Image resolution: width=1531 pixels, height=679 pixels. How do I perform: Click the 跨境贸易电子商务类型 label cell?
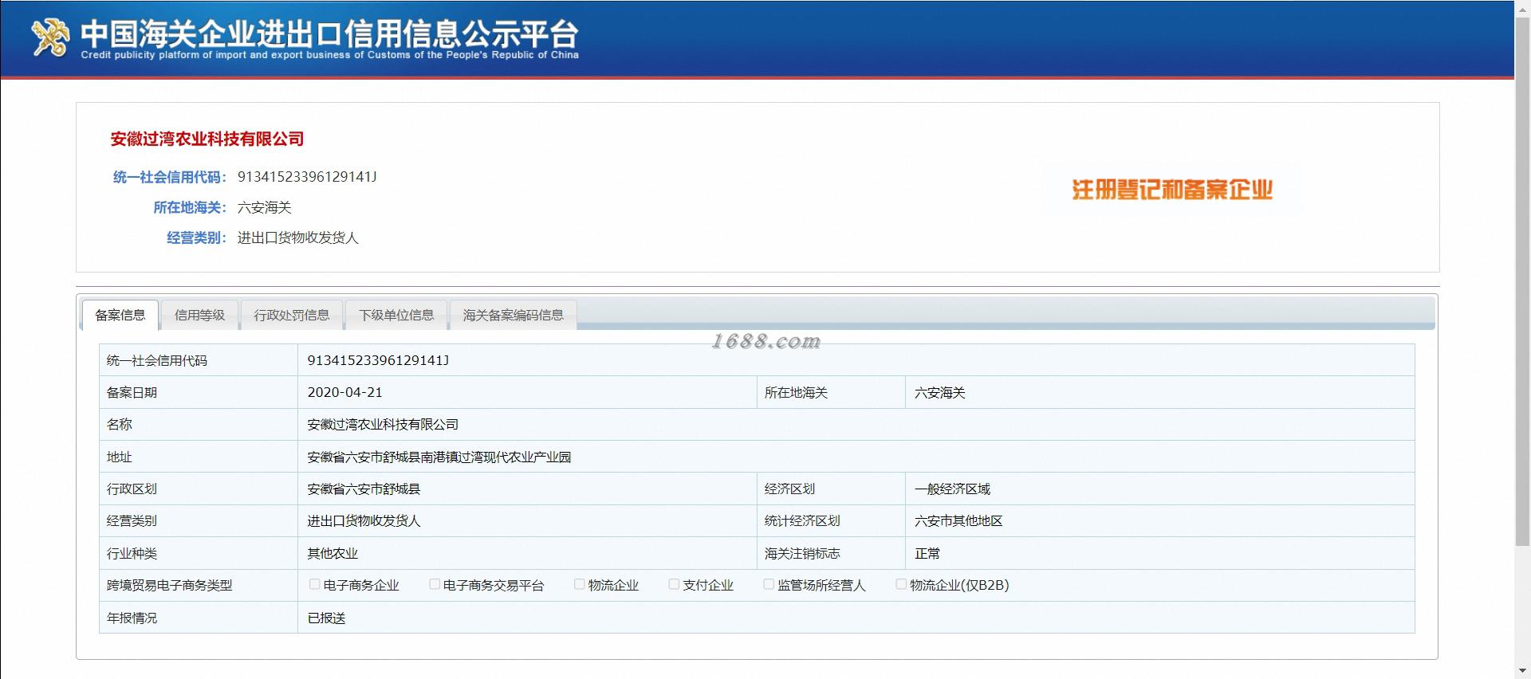(x=199, y=585)
